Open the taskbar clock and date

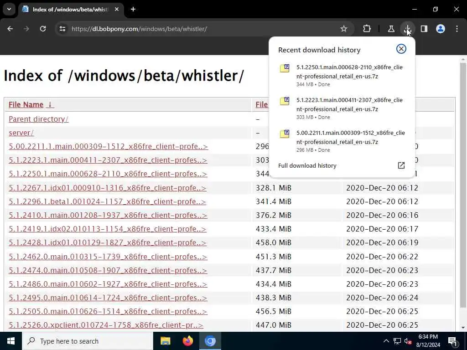coord(428,341)
